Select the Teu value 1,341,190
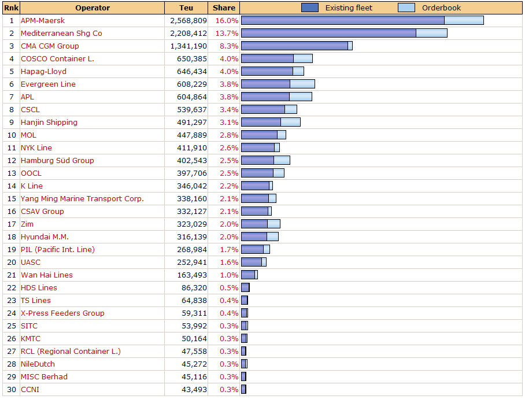525x399 pixels. tap(188, 46)
